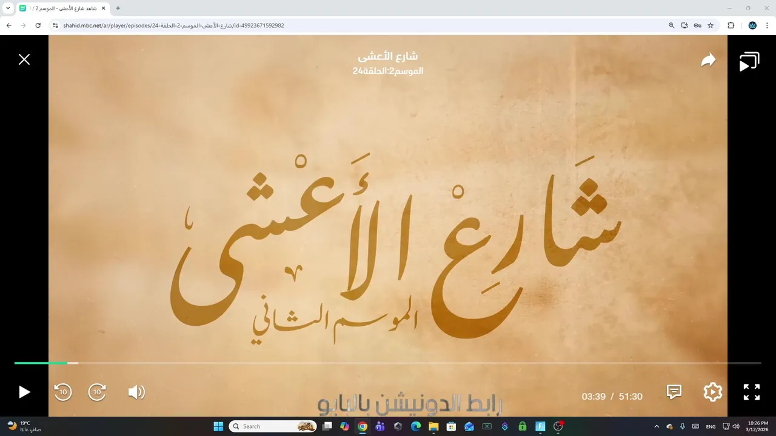Open the clock and date 10:26 PM
Viewport: 776px width, 436px height.
[x=758, y=426]
